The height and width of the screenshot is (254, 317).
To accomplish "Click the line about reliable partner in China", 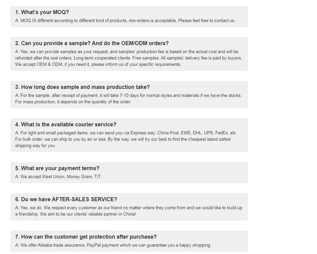I will pos(75,214).
